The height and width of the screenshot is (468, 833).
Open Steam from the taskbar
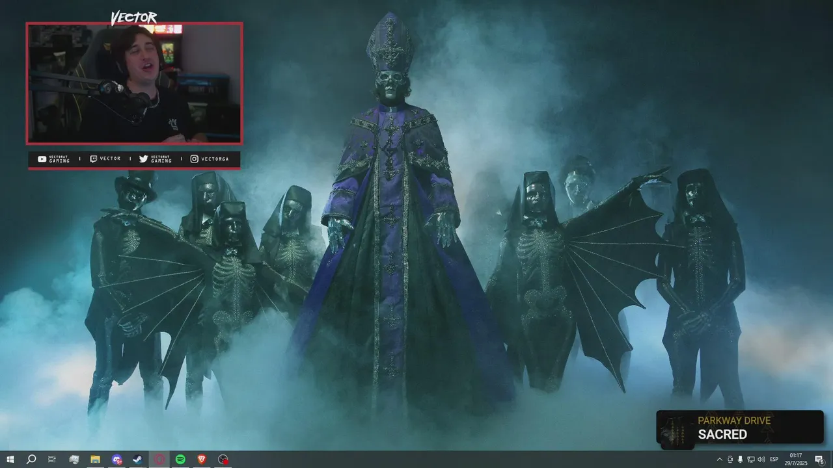[x=137, y=460]
